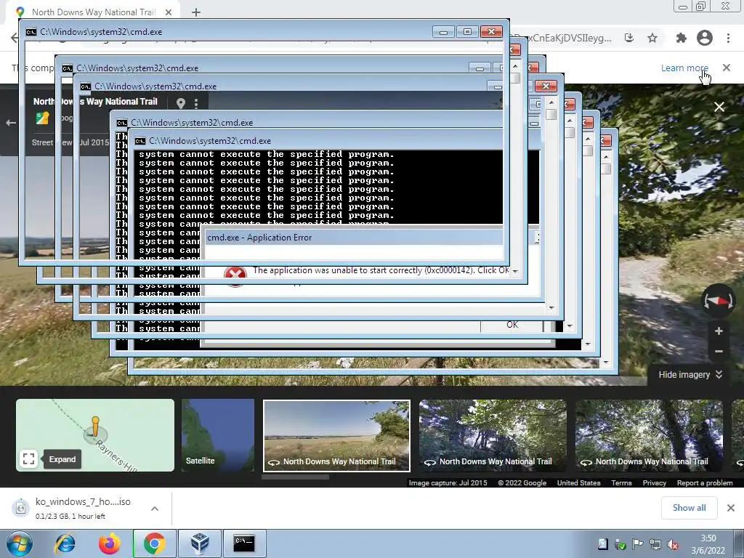
Task: Click the Pegman marker on the mini map
Action: [x=95, y=426]
